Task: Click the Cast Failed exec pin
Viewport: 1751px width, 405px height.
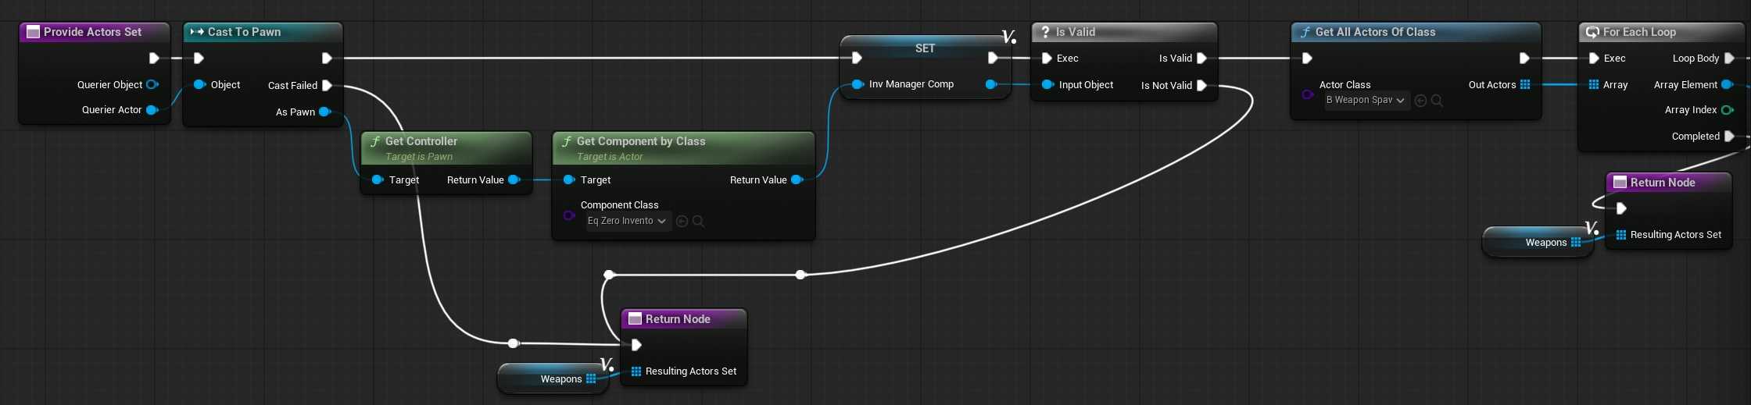Action: pos(327,86)
